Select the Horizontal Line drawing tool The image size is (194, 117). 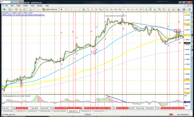point(75,9)
